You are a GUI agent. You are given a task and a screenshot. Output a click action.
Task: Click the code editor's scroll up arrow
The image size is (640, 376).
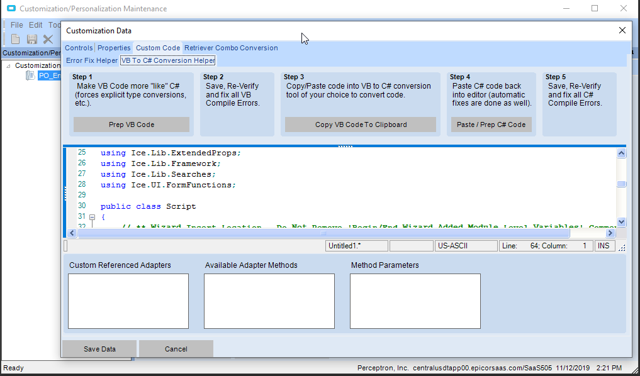pyautogui.click(x=621, y=153)
